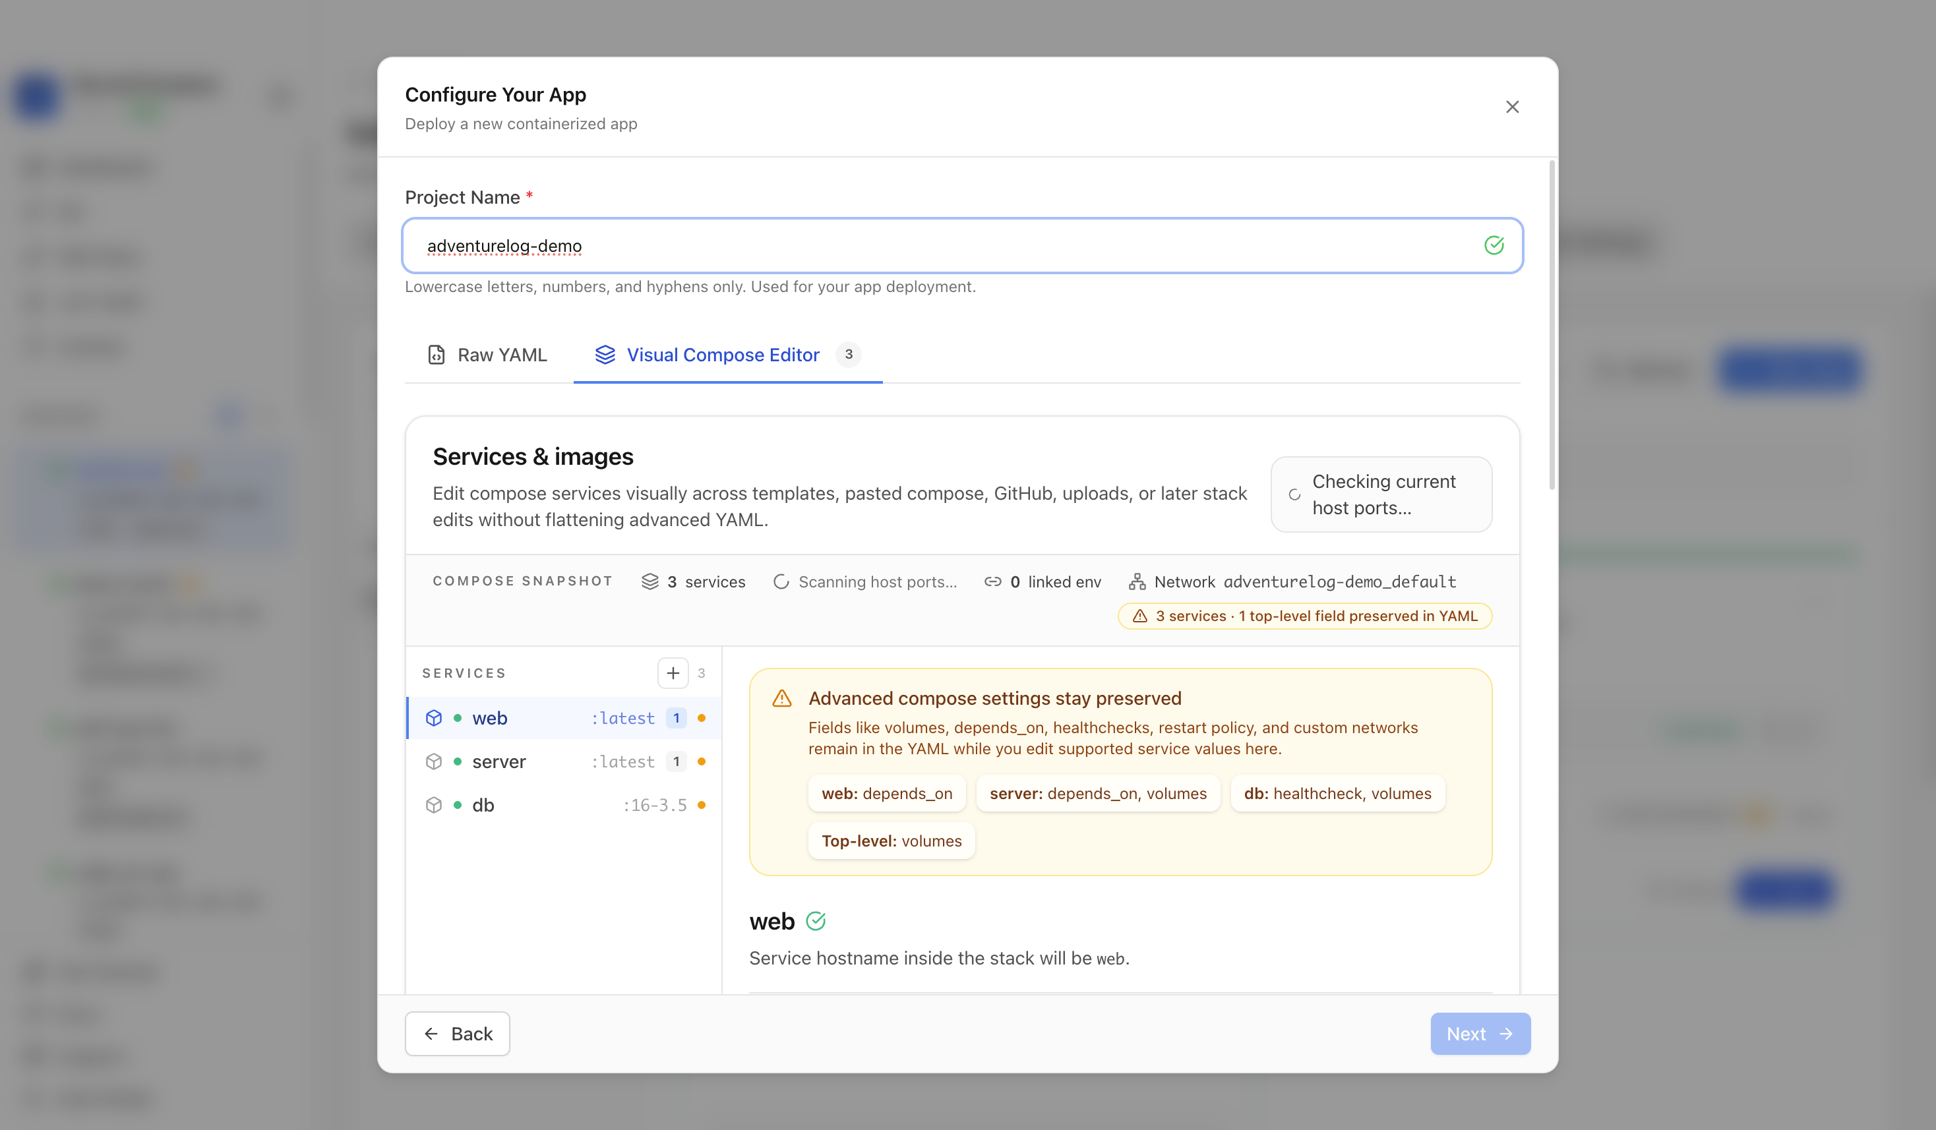This screenshot has height=1130, width=1936.
Task: Select the db service row
Action: [563, 805]
